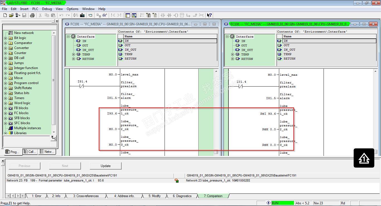This screenshot has height=206, width=381.
Task: Click the New file toolbar icon
Action: click(4, 15)
